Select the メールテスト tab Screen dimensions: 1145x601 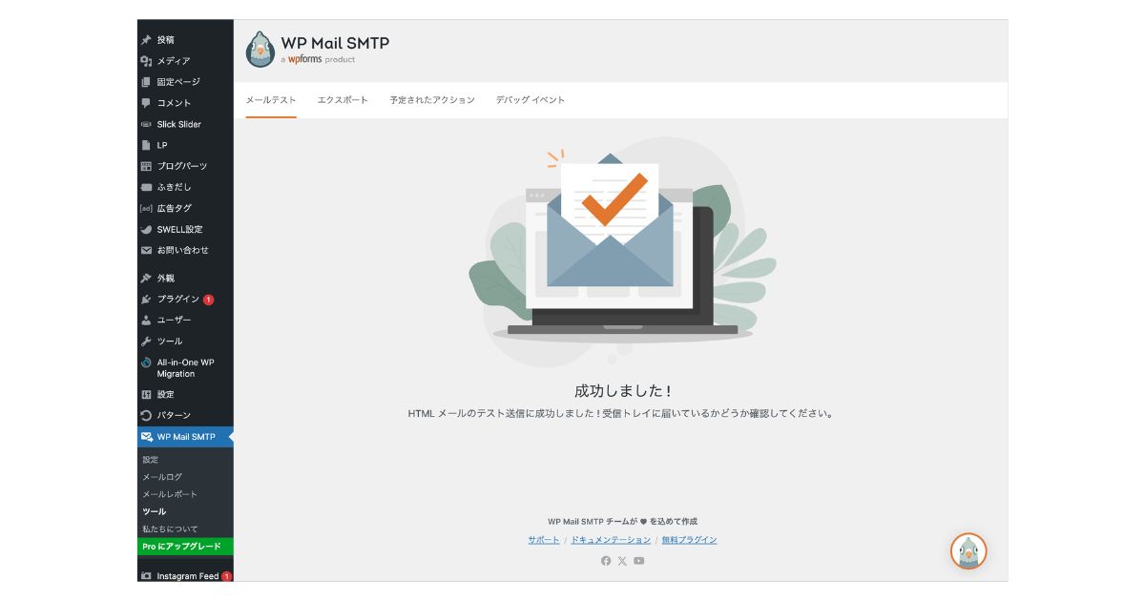tap(271, 100)
